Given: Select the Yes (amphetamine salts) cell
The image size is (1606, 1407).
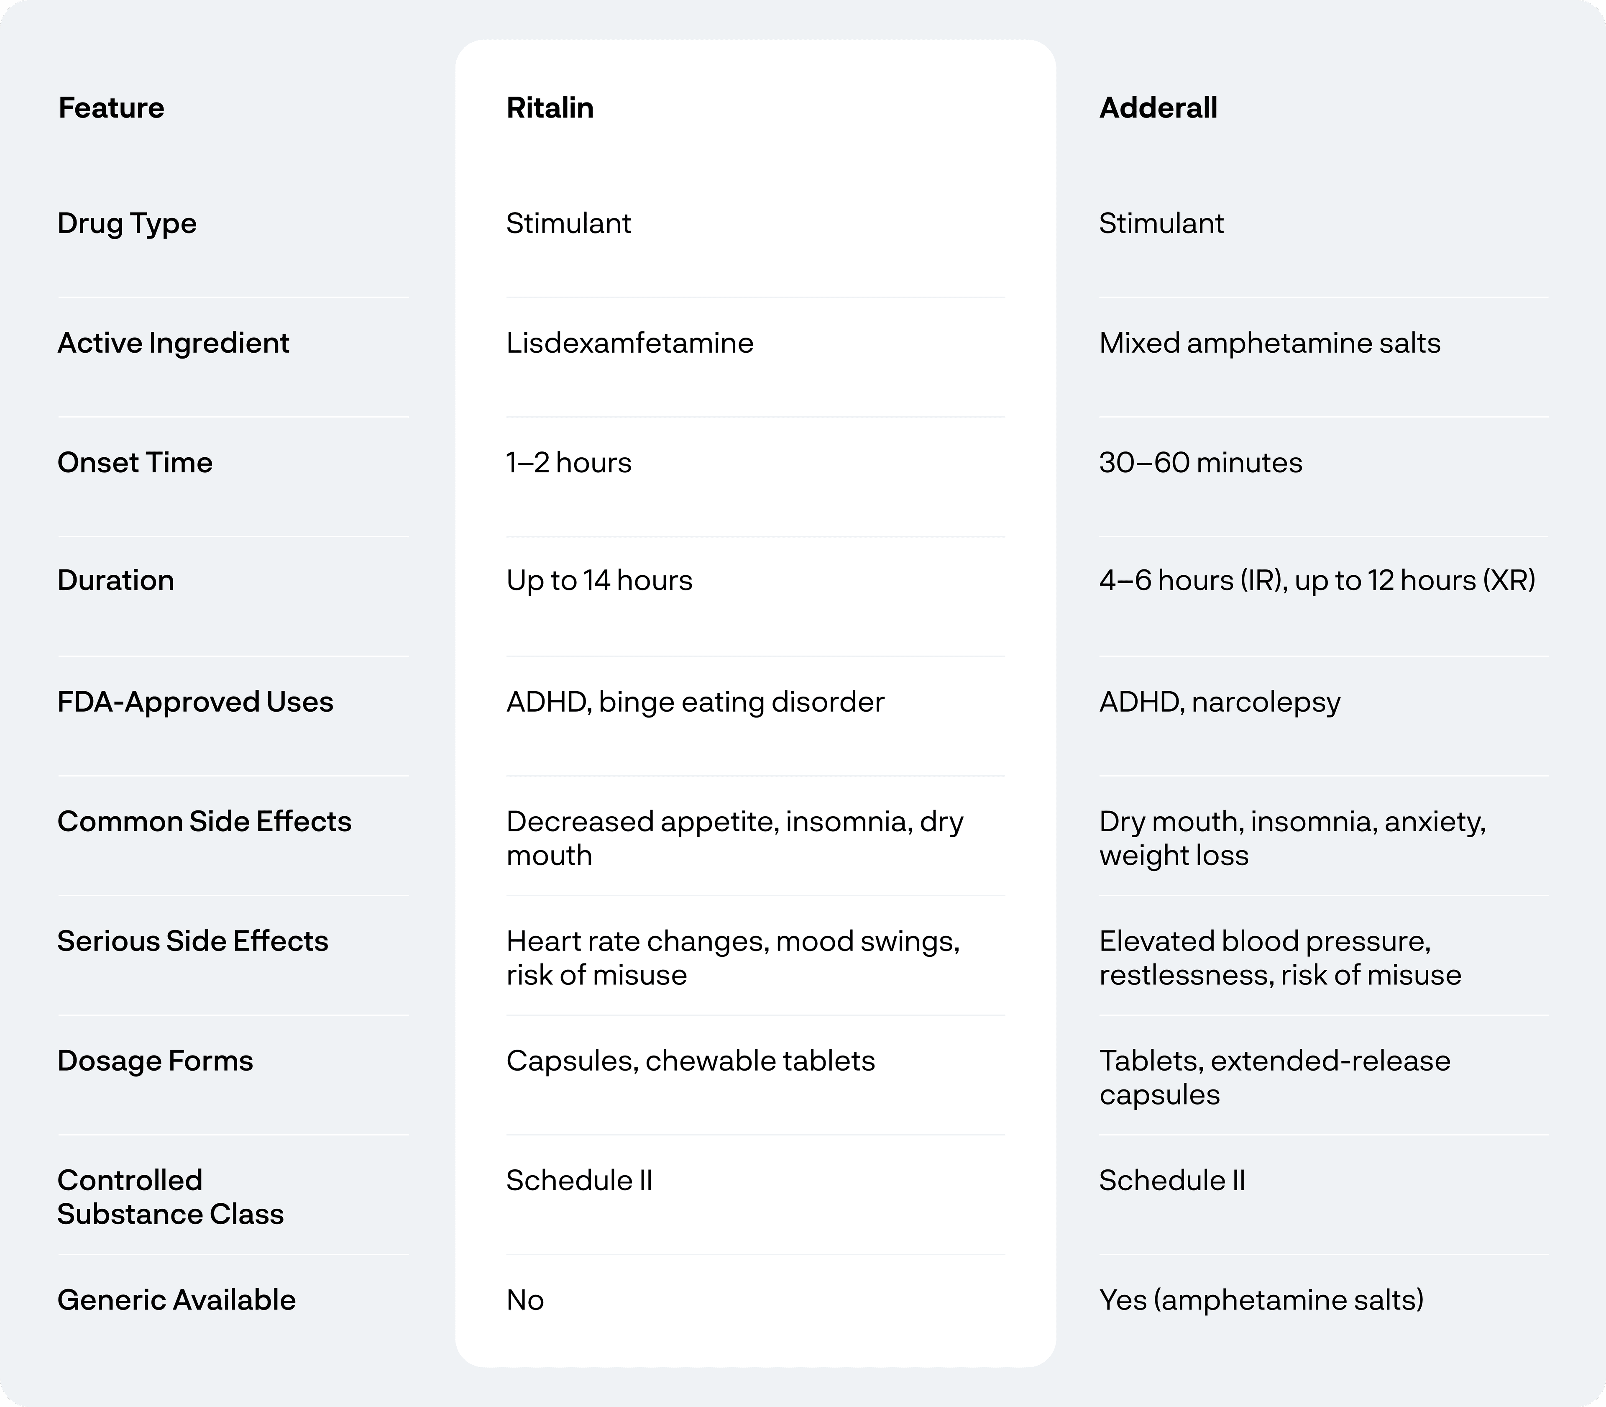Looking at the screenshot, I should (x=1261, y=1300).
